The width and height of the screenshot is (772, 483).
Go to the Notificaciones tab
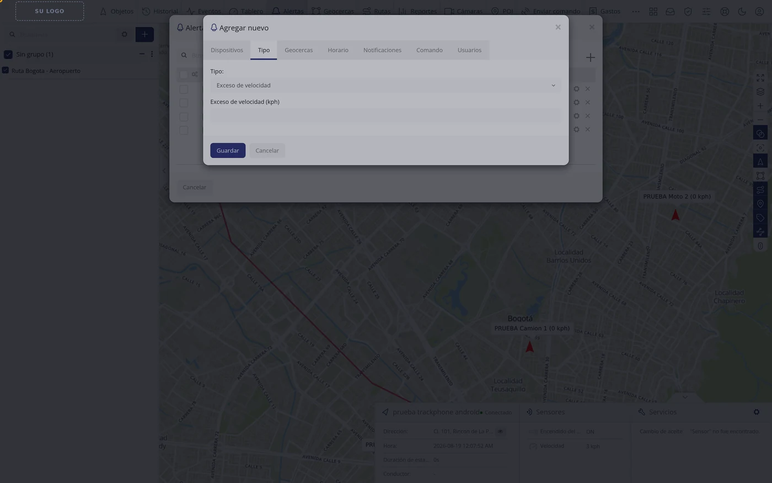click(x=382, y=50)
